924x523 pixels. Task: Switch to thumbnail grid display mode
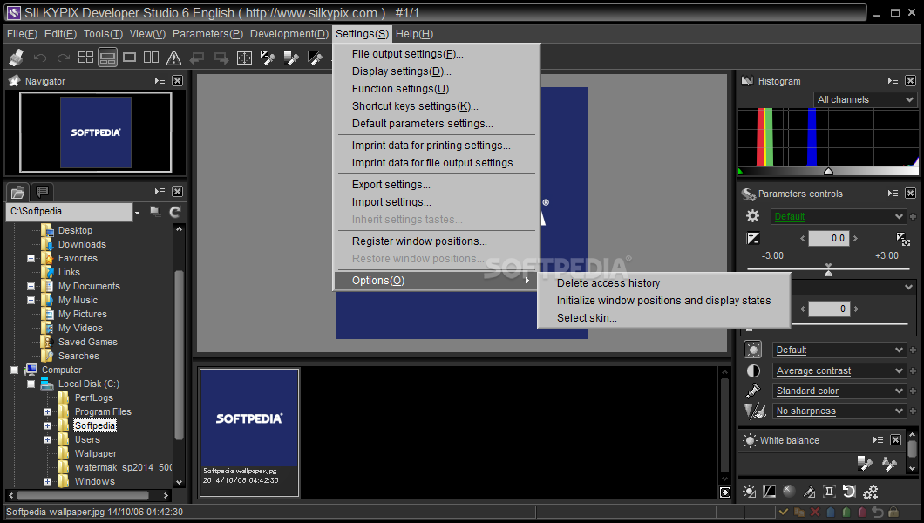point(86,58)
